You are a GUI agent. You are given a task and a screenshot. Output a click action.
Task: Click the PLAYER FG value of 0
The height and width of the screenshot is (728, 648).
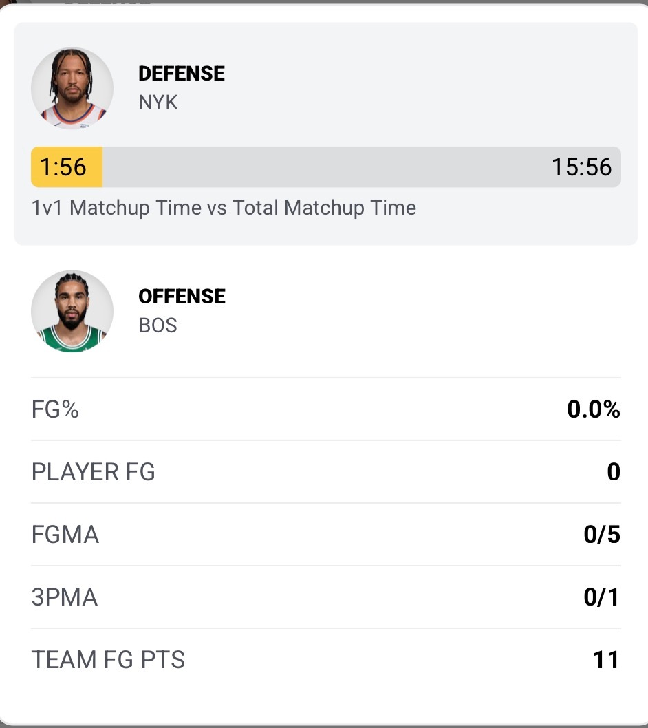pos(613,472)
